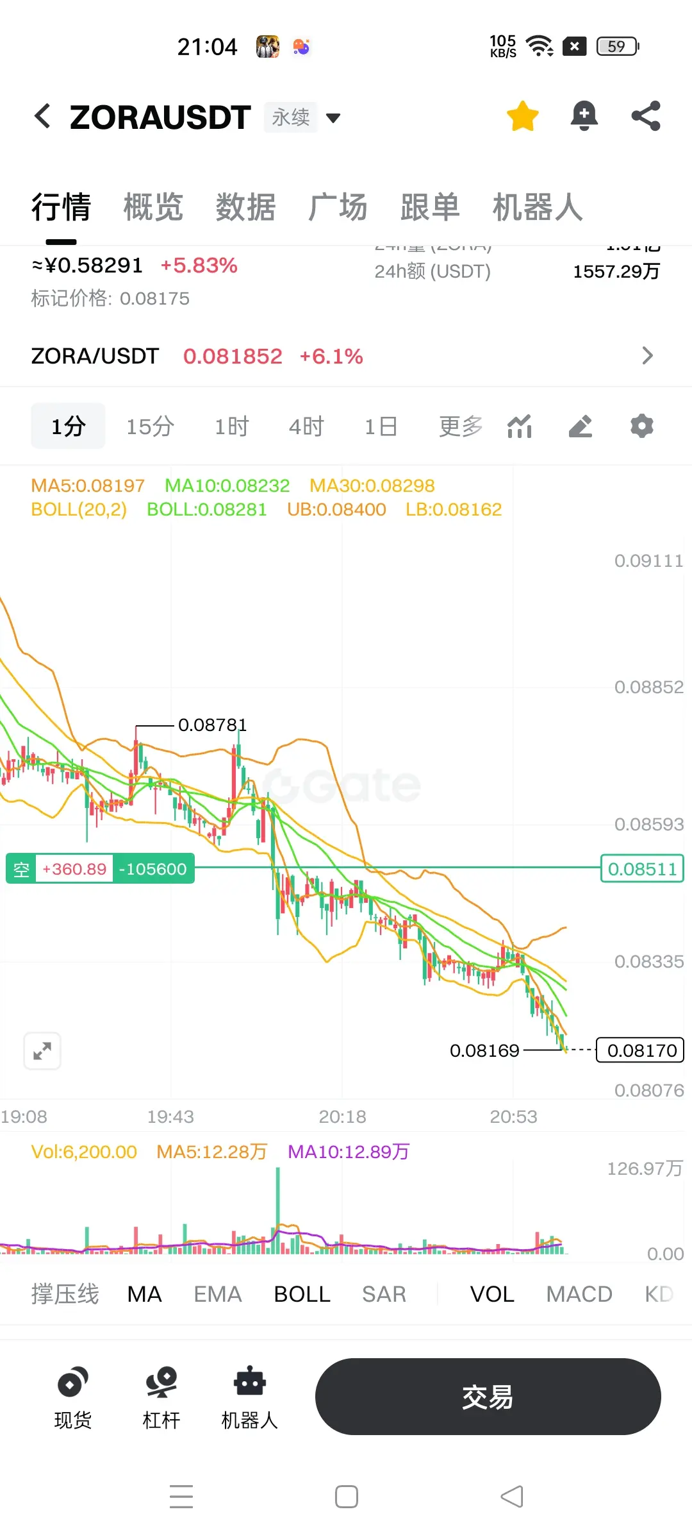Go back using the top-left arrow
This screenshot has height=1539, width=692.
pyautogui.click(x=42, y=116)
